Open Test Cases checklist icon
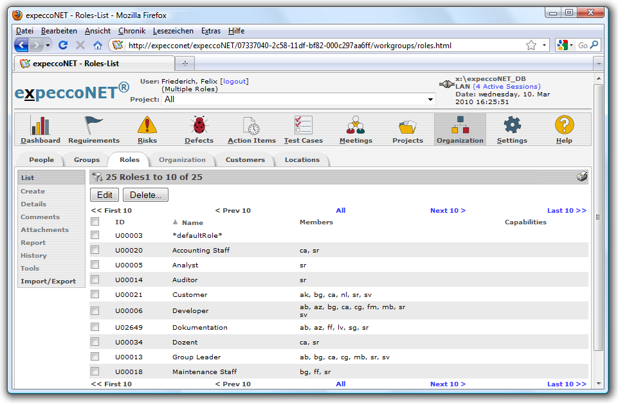Screen dimensions: 618x403 pos(303,125)
